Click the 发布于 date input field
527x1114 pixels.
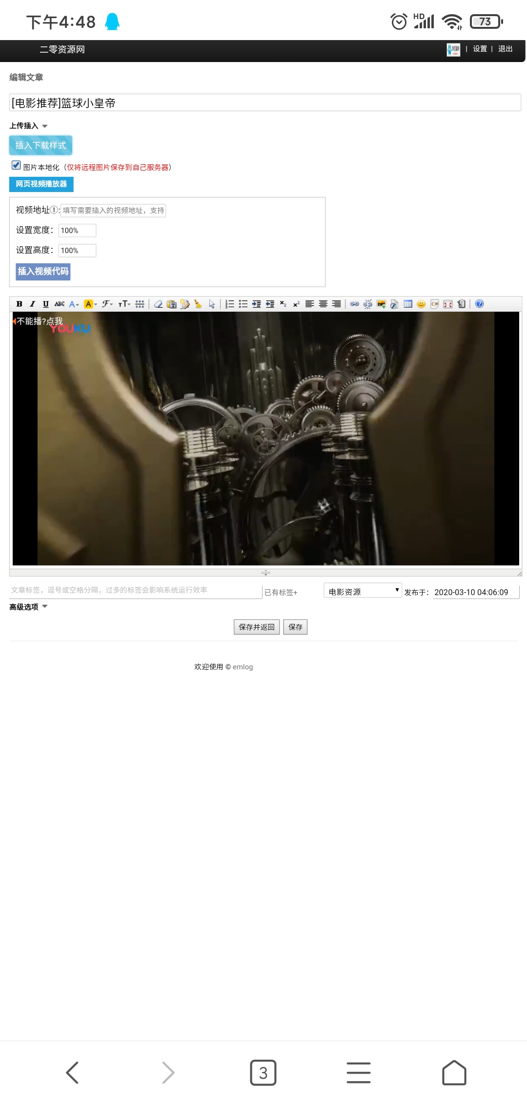[476, 592]
